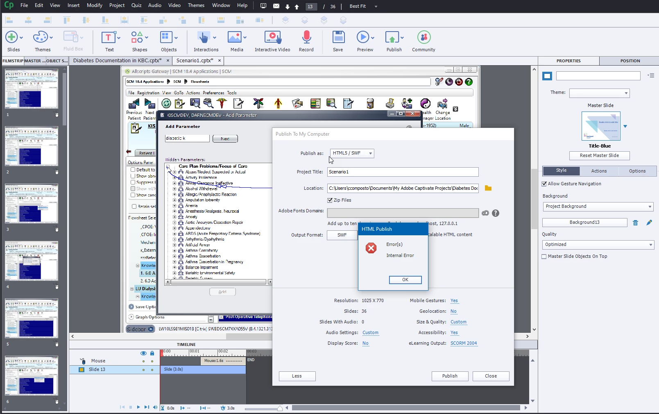Open the email envelope icon in menu bar
This screenshot has width=659, height=414.
276,6
